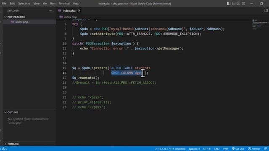The width and height of the screenshot is (269, 151).
Task: Click Ln 16, Col 37 cursor position
Action: click(170, 149)
